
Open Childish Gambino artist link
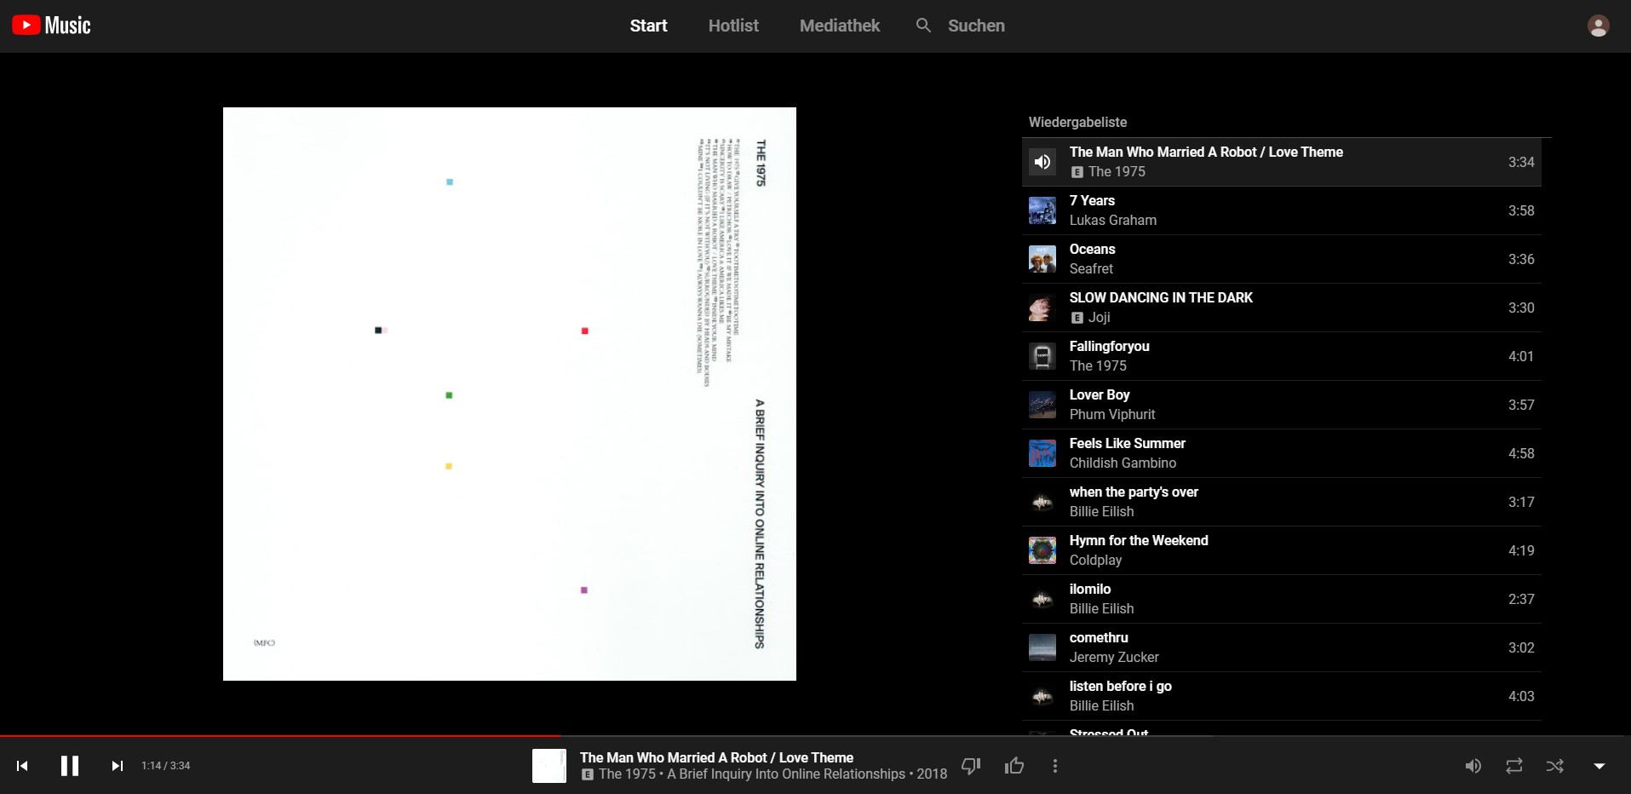(1123, 463)
